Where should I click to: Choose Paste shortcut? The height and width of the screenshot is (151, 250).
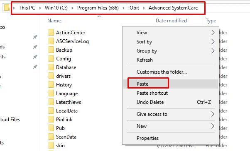pos(171,93)
